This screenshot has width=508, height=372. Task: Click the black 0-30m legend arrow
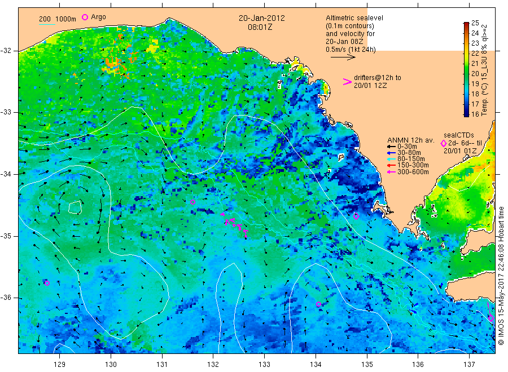[x=391, y=147]
